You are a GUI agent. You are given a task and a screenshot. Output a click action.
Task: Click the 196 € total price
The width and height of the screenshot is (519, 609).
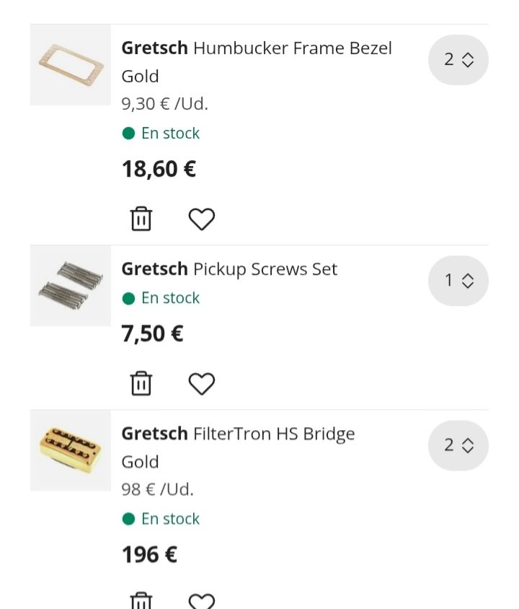pyautogui.click(x=149, y=555)
